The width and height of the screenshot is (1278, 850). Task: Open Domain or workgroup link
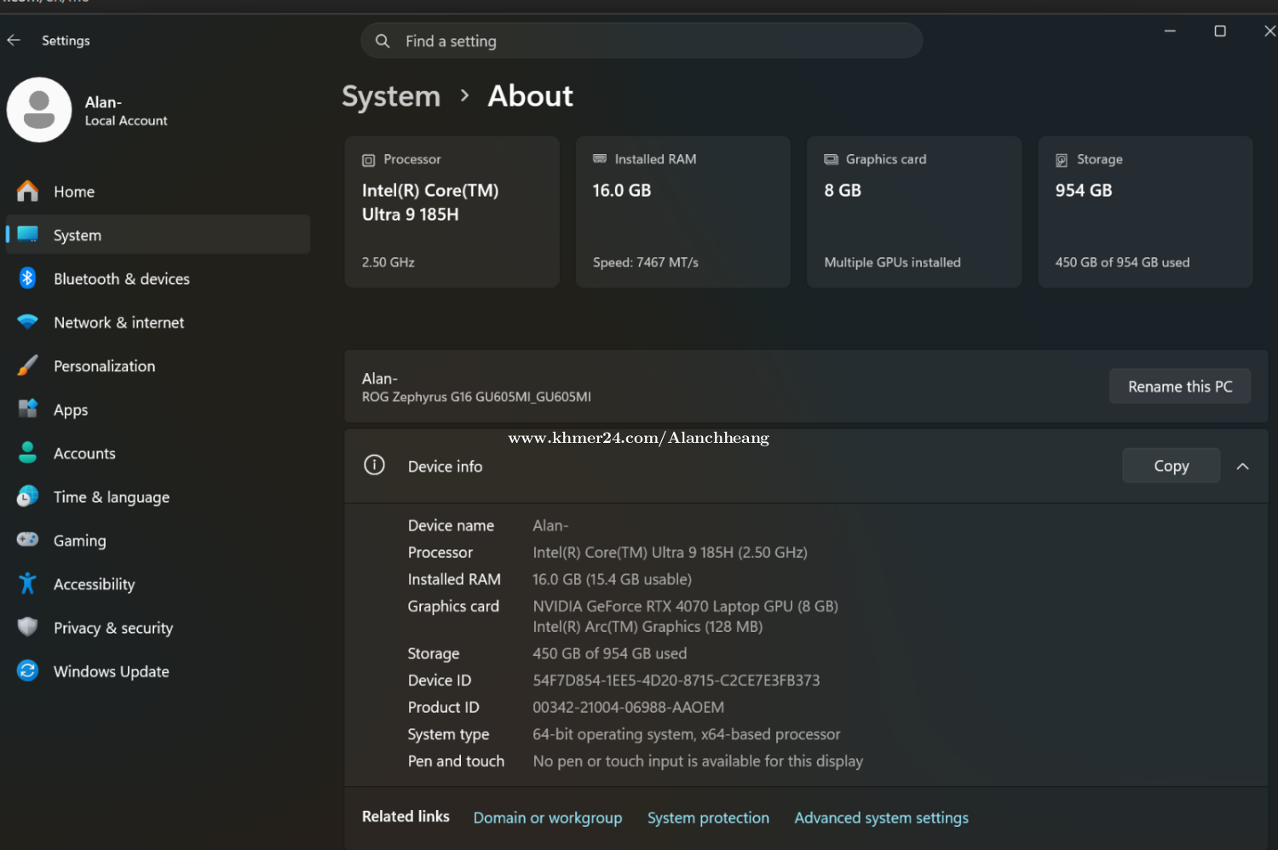click(x=548, y=818)
